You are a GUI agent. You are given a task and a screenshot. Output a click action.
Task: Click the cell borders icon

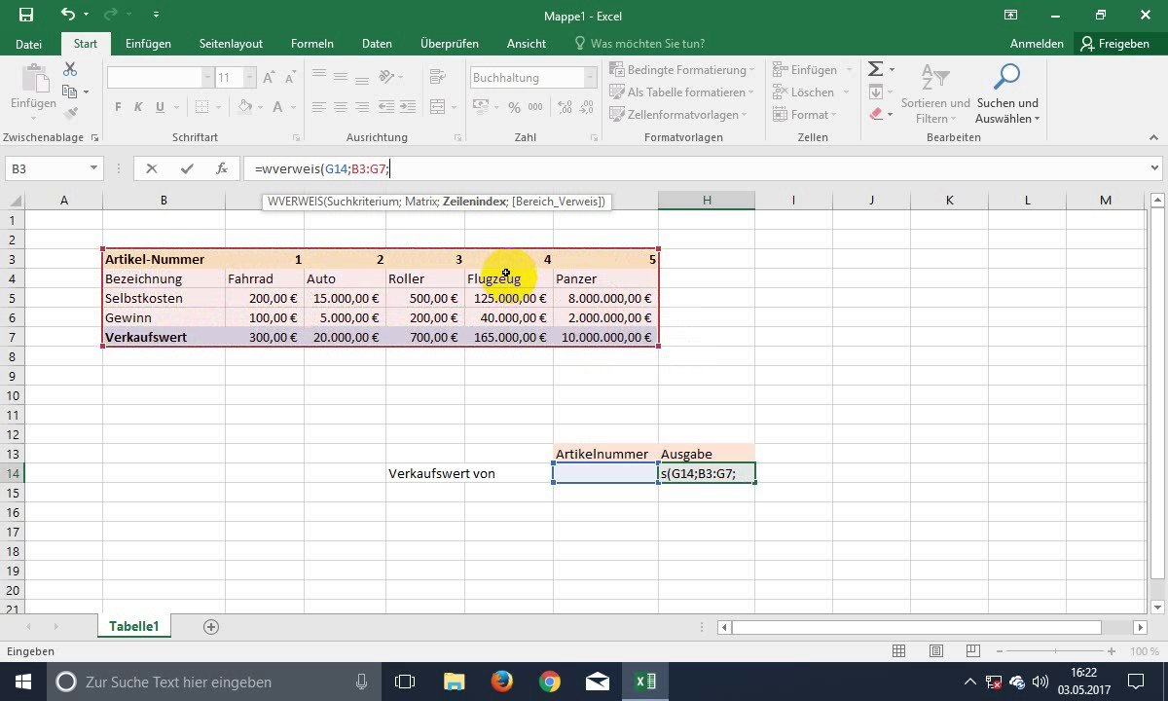201,107
